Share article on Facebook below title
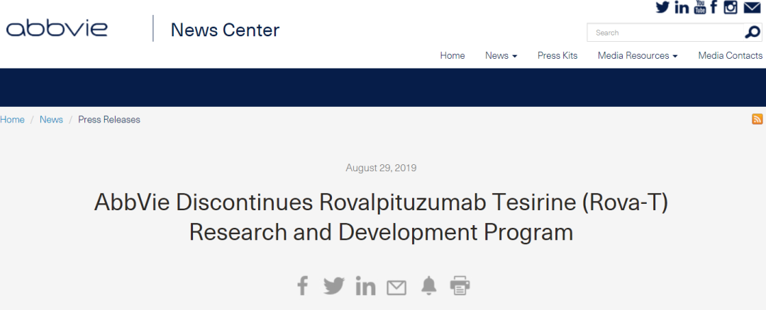Viewport: 766px width, 310px height. (x=303, y=286)
